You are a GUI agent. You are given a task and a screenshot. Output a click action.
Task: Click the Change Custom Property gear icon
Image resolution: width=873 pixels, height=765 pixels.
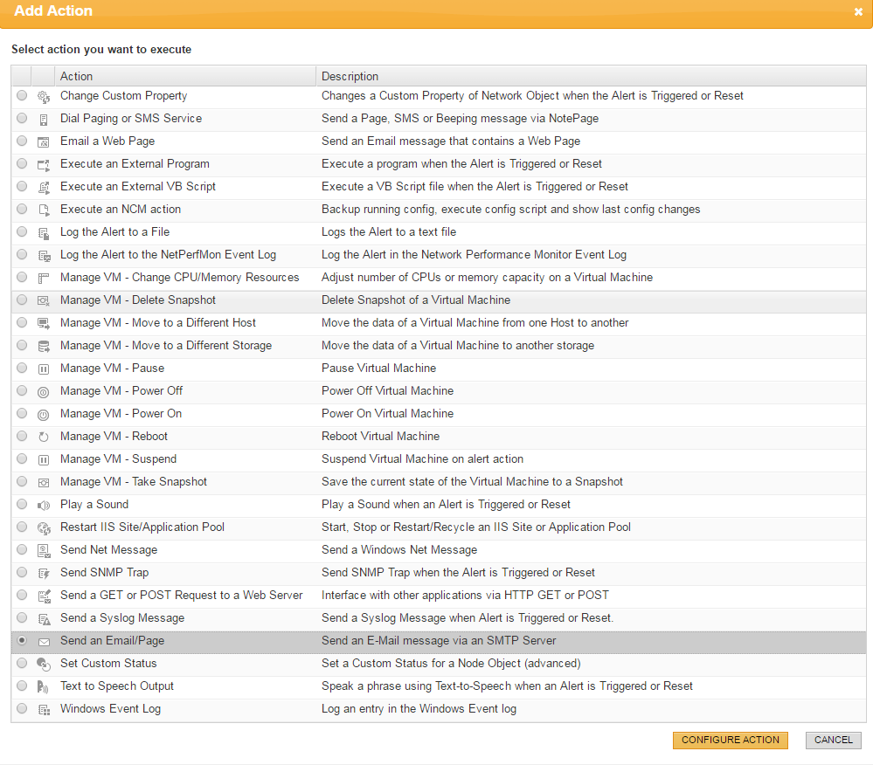pos(44,97)
